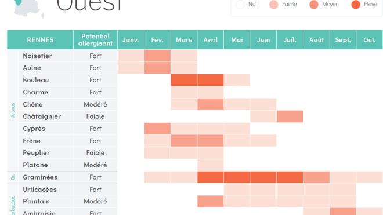
Task: Click the Charme row label
Action: [35, 92]
